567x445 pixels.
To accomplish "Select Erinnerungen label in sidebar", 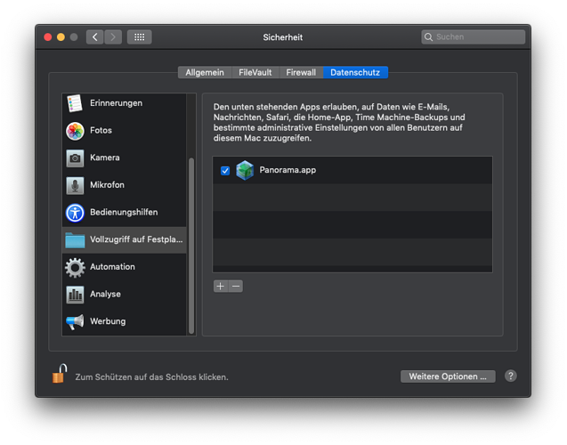I will (x=116, y=103).
